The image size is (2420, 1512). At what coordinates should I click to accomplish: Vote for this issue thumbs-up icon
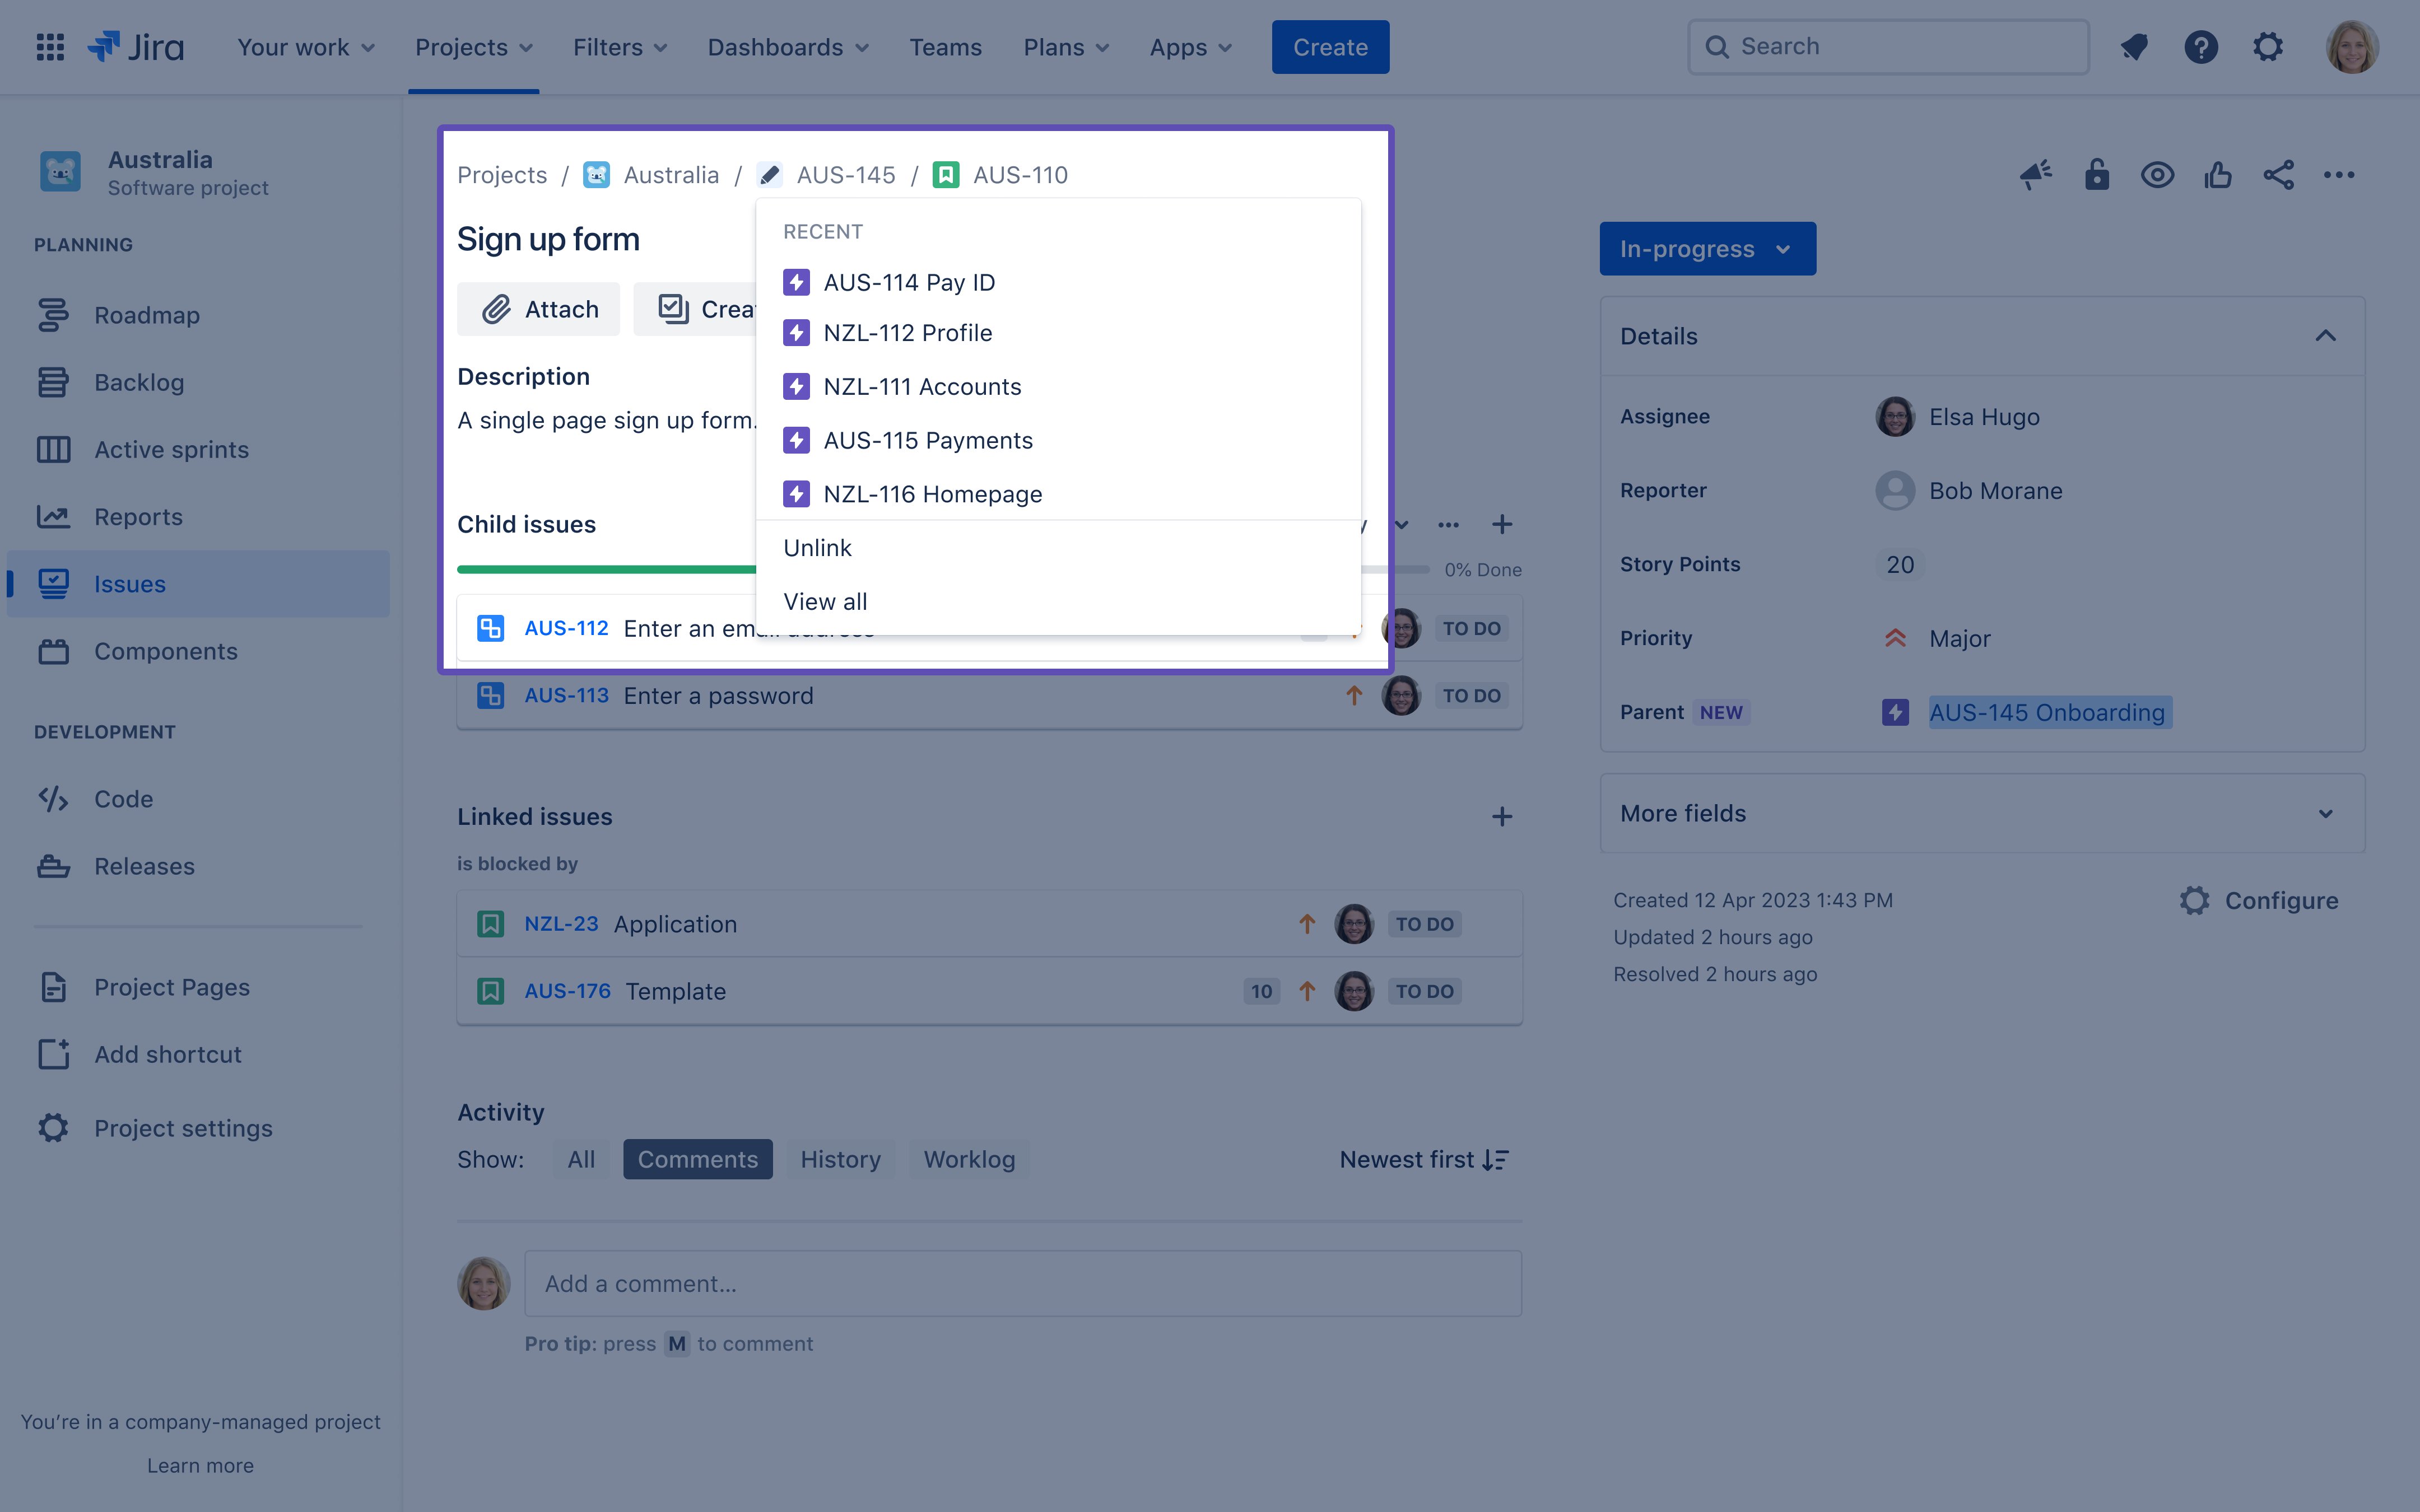click(2218, 175)
